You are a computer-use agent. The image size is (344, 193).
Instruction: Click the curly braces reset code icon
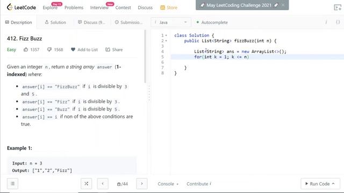click(338, 22)
